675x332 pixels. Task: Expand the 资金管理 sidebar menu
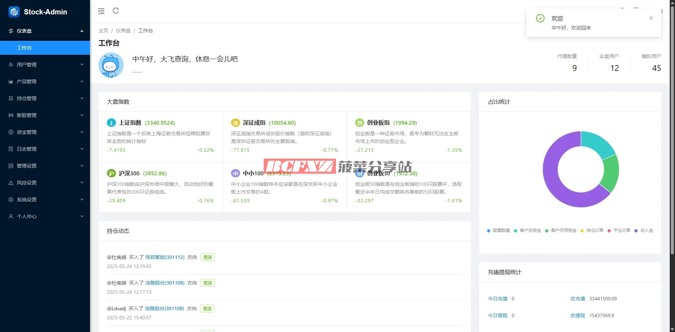click(x=45, y=132)
